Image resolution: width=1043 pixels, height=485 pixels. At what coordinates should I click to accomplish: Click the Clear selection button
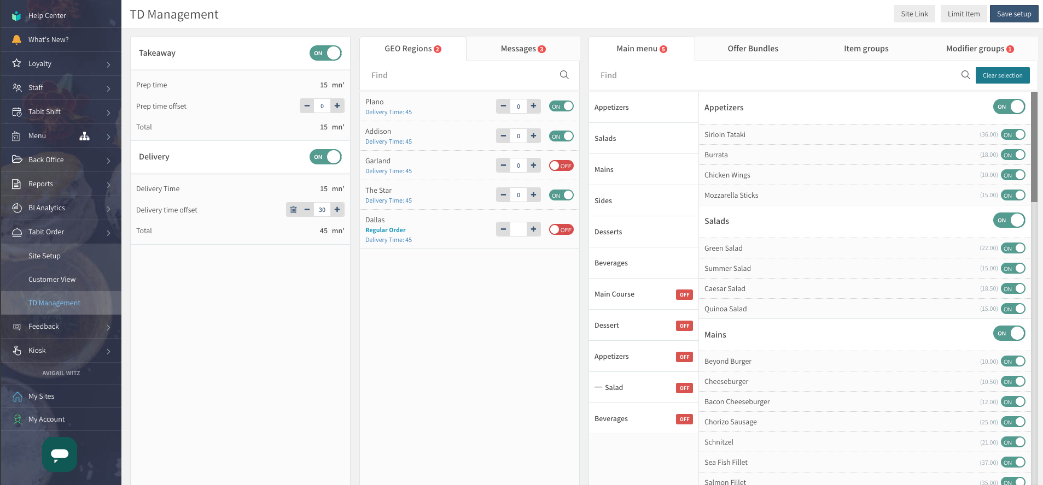(1002, 75)
